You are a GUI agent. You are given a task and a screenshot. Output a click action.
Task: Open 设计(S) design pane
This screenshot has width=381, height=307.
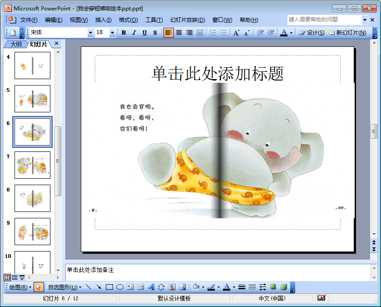click(312, 33)
